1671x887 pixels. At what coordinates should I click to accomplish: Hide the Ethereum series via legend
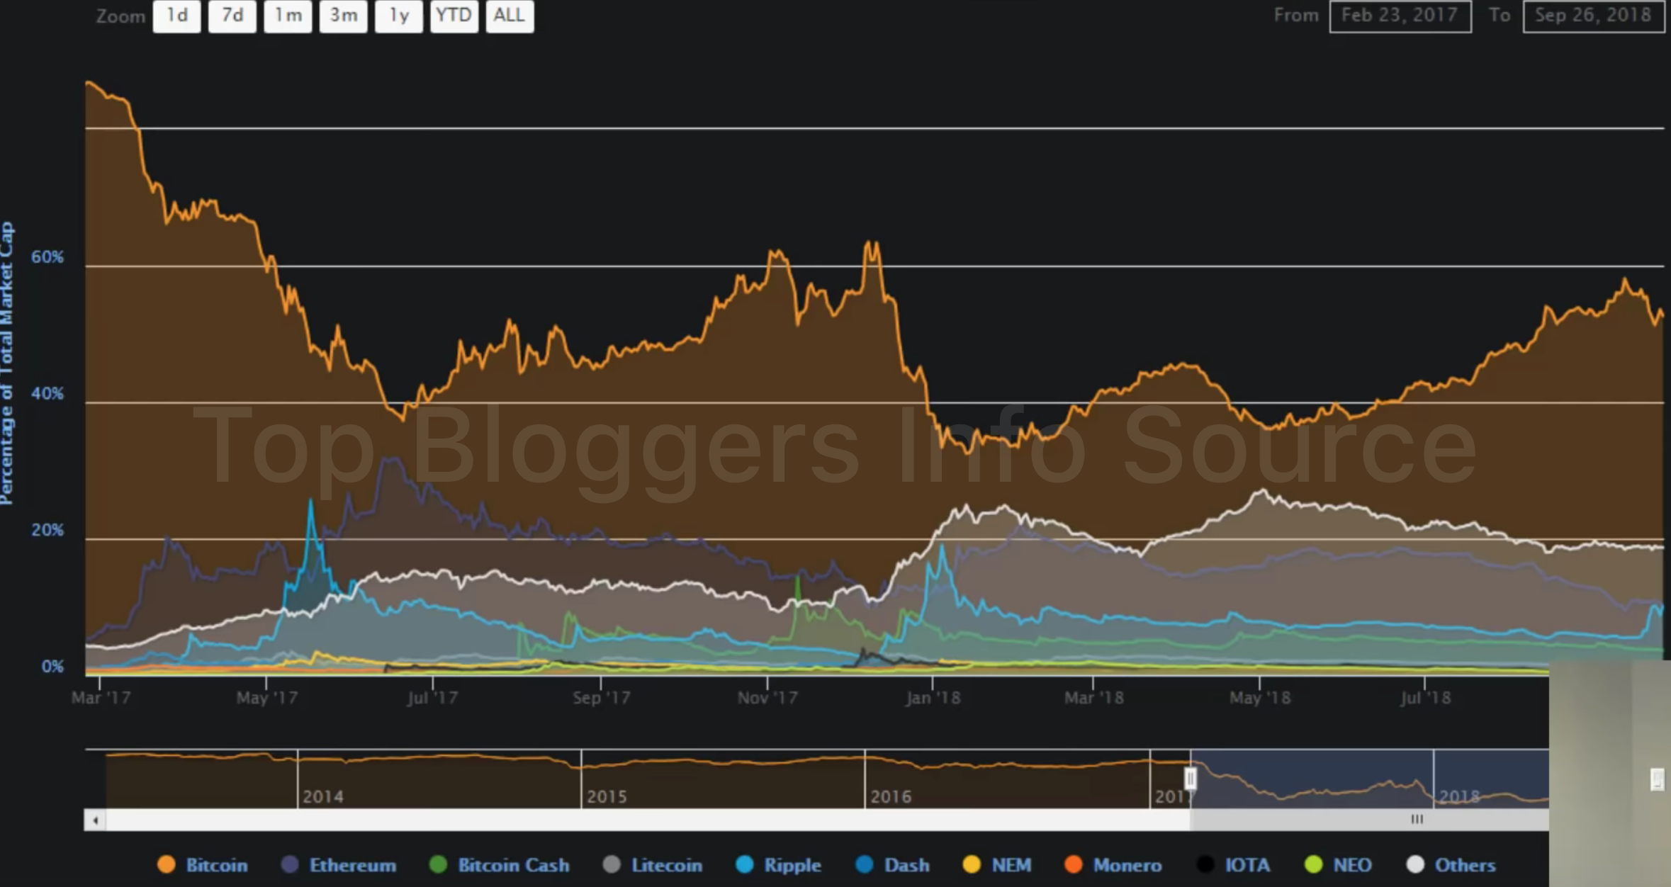click(x=290, y=864)
